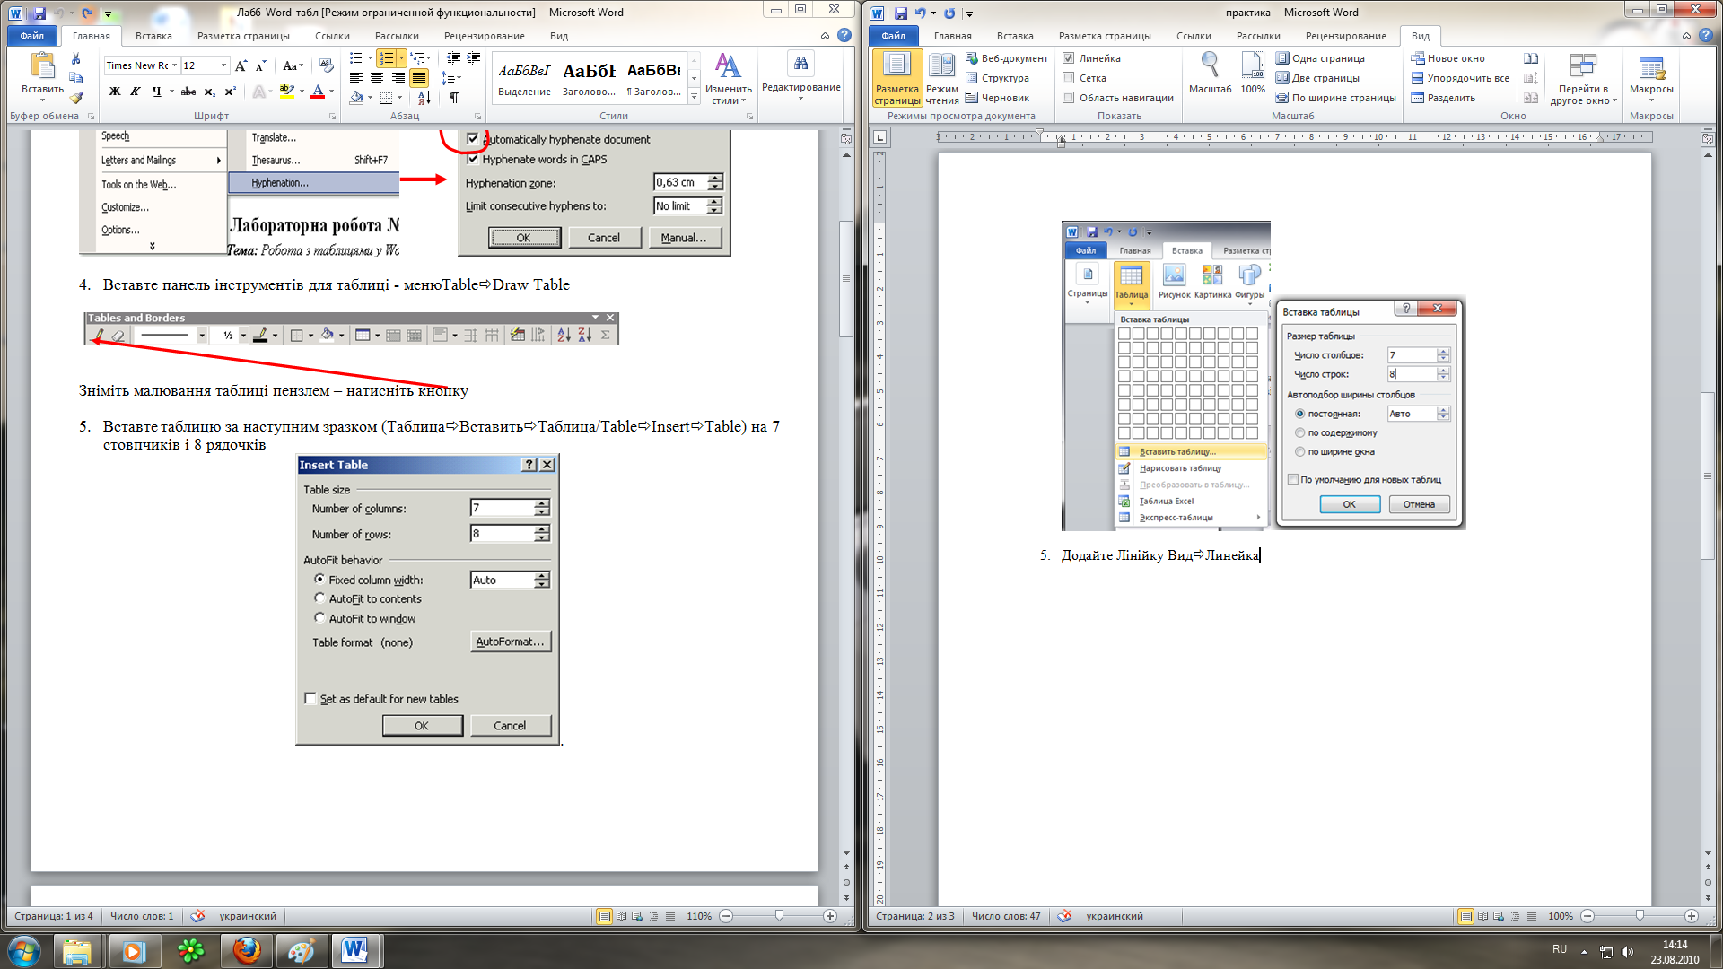Image resolution: width=1723 pixels, height=969 pixels.
Task: Switch to Главная tab in практика window
Action: point(952,36)
